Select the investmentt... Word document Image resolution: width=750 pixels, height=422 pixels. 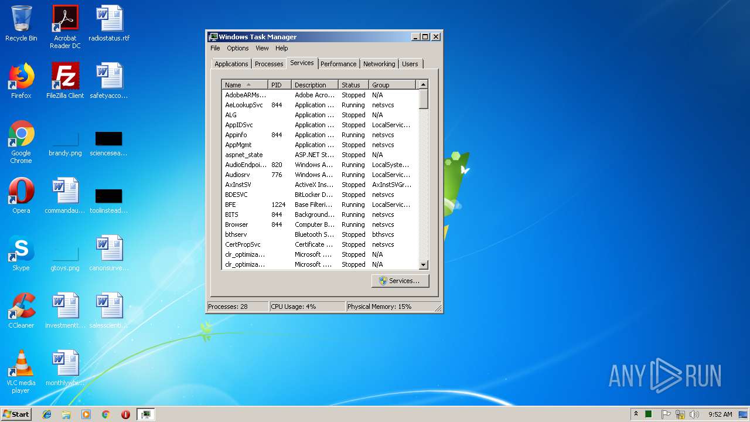pyautogui.click(x=65, y=311)
